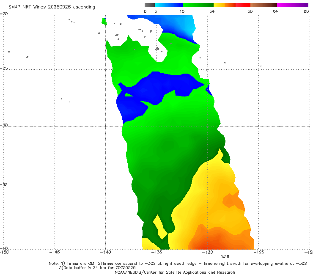Click the latitude label '-30'

pyautogui.click(x=4, y=125)
